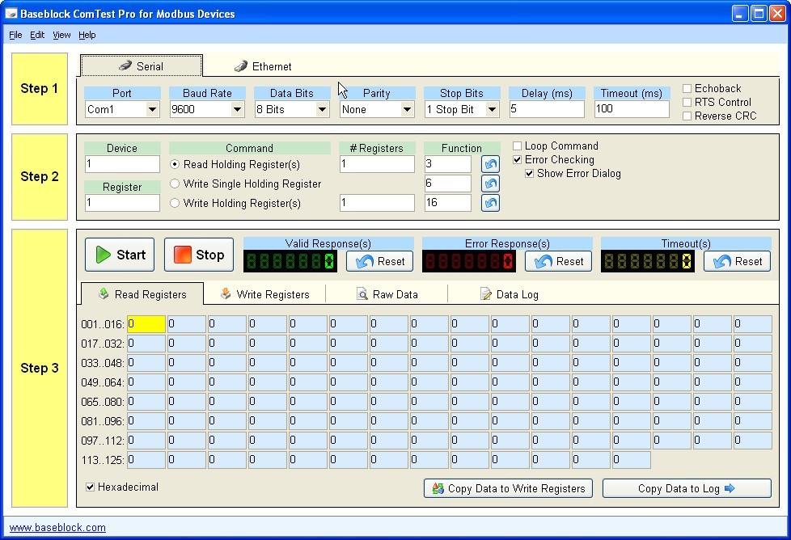
Task: Click the green Start arrow icon
Action: pyautogui.click(x=104, y=254)
